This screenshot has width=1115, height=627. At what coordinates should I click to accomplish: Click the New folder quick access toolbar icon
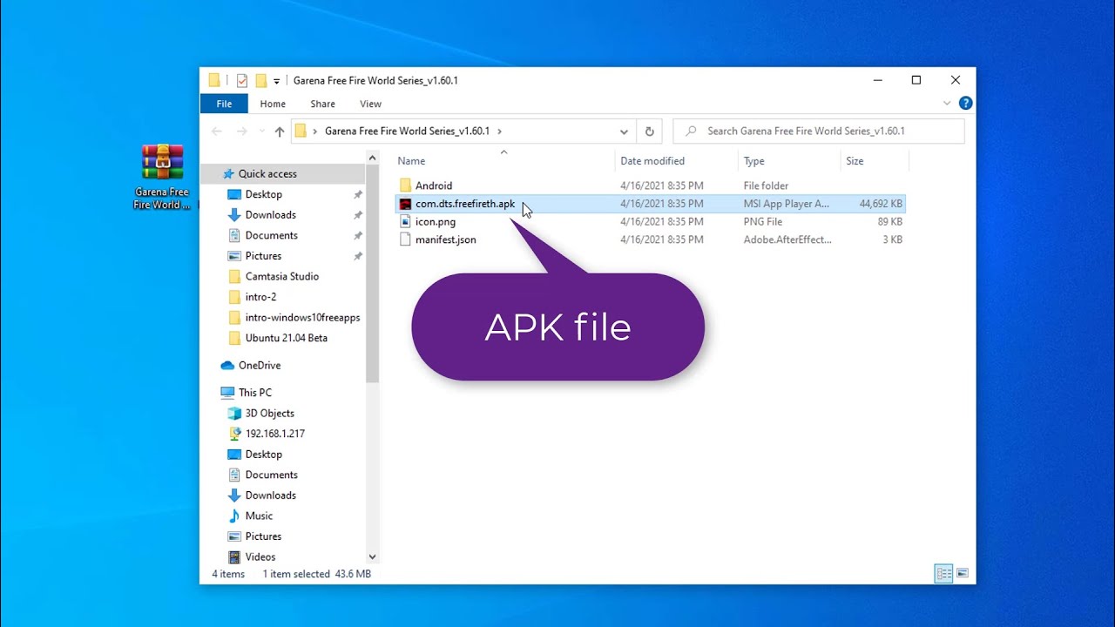pos(260,80)
